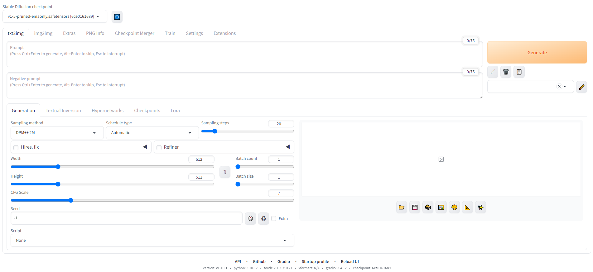Open the Extras tab
Viewport: 593px width, 272px height.
point(69,33)
